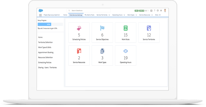206x107 pixels.
Task: Click the Salesforce cloud logo
Action: [41, 11]
